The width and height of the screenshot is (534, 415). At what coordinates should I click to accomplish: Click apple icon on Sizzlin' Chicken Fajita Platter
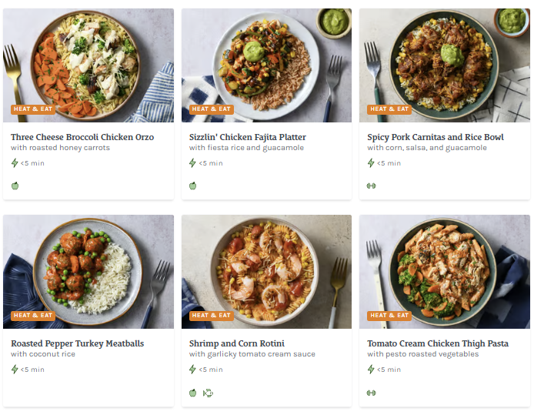(193, 186)
